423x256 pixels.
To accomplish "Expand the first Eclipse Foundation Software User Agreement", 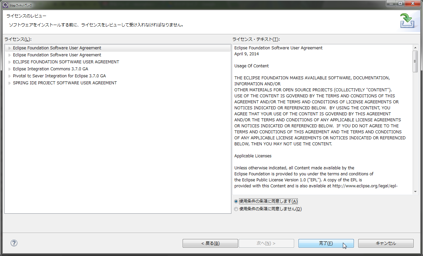I will tap(9, 48).
